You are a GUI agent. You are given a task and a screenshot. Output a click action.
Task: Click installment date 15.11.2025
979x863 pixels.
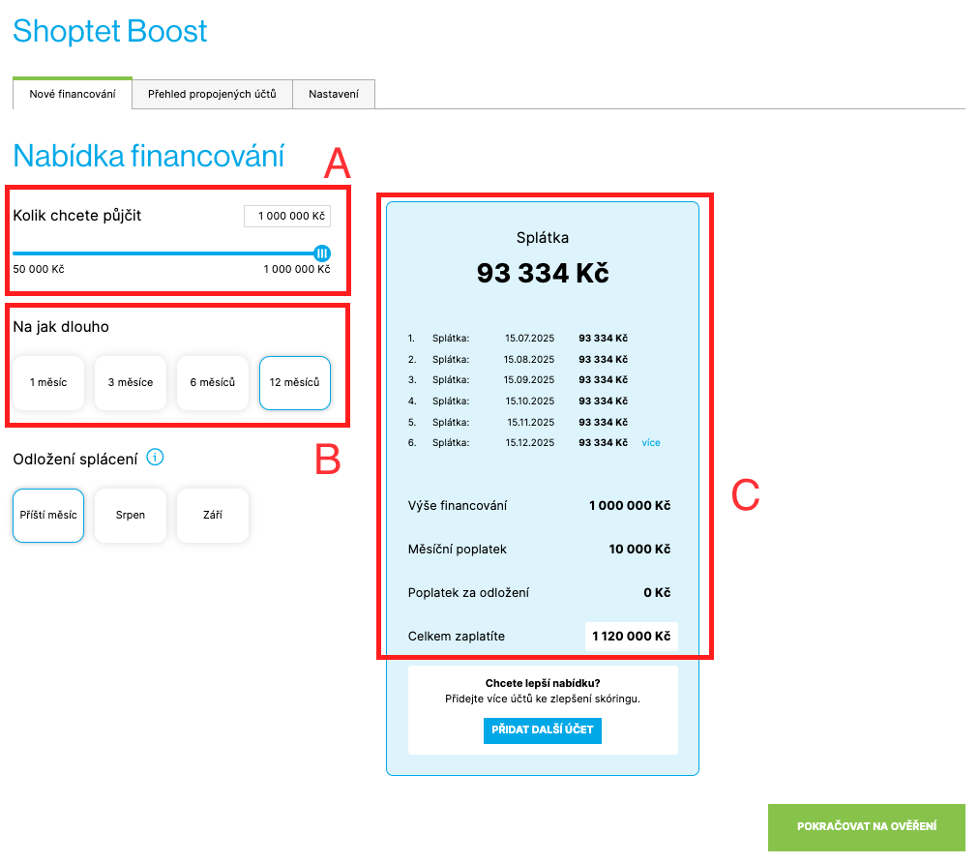pyautogui.click(x=531, y=422)
